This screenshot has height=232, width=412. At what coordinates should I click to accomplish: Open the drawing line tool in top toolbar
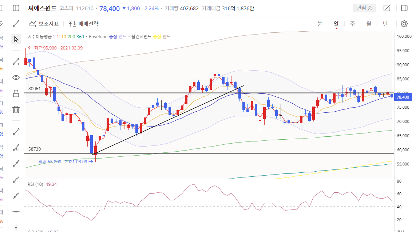point(16,24)
